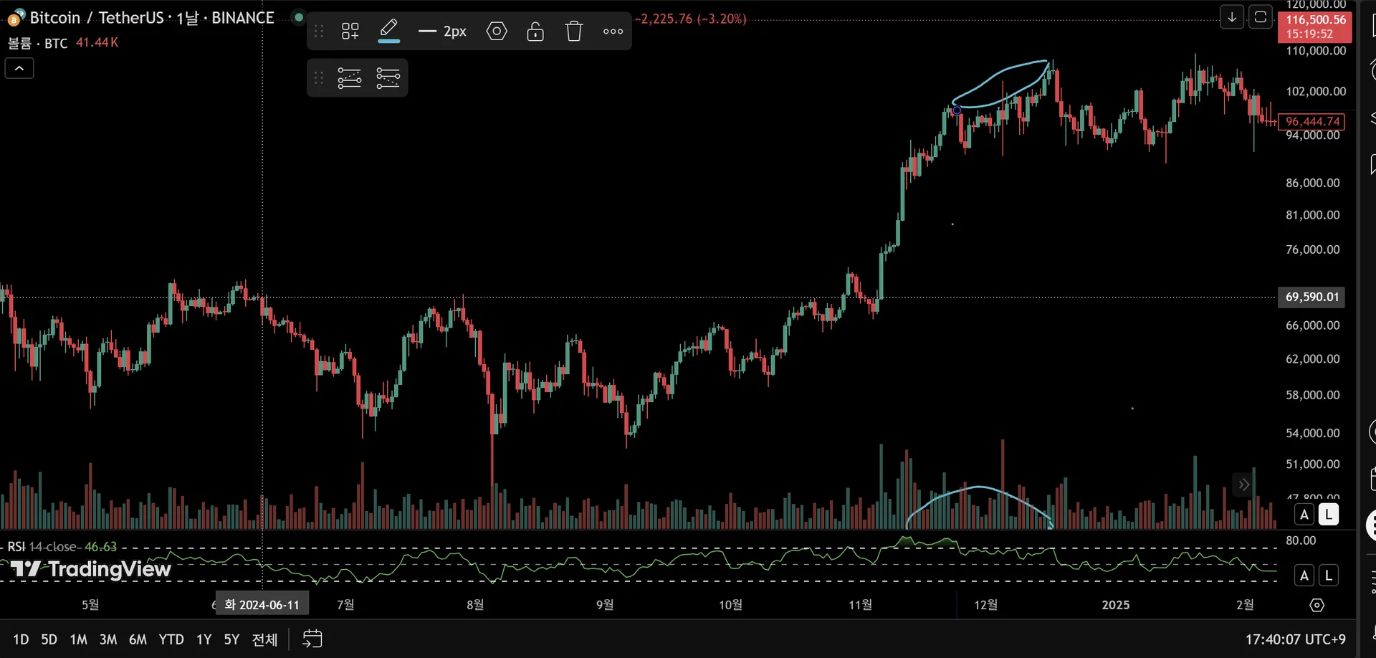Image resolution: width=1376 pixels, height=658 pixels.
Task: Select the 전체 (all) time range
Action: pyautogui.click(x=264, y=639)
